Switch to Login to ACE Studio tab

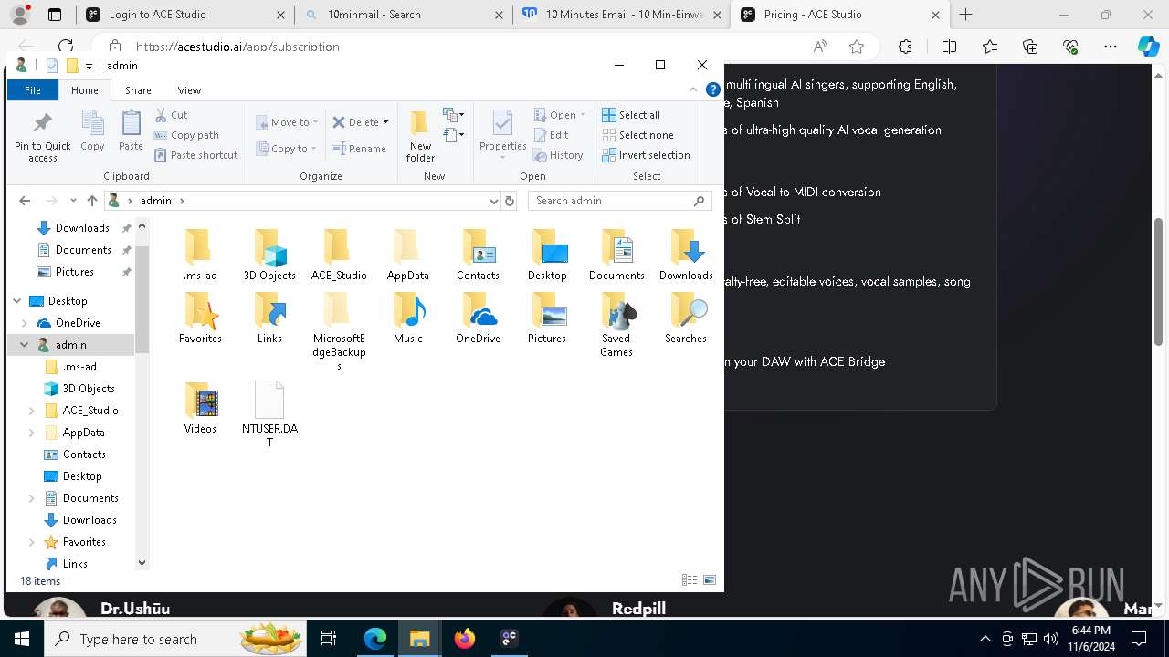pyautogui.click(x=183, y=15)
